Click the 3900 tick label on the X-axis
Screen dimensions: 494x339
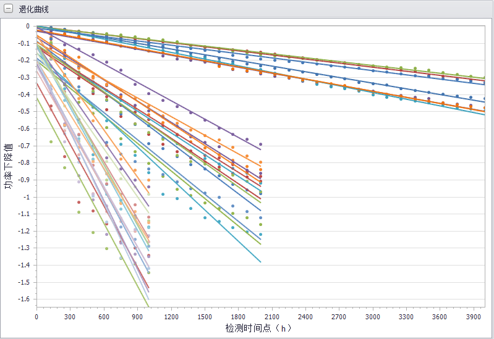(x=474, y=316)
